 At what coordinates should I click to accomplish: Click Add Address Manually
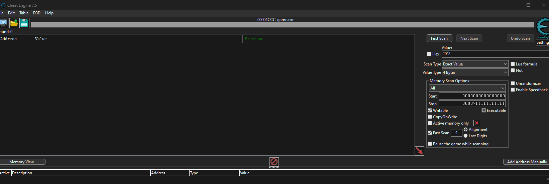[x=527, y=162]
